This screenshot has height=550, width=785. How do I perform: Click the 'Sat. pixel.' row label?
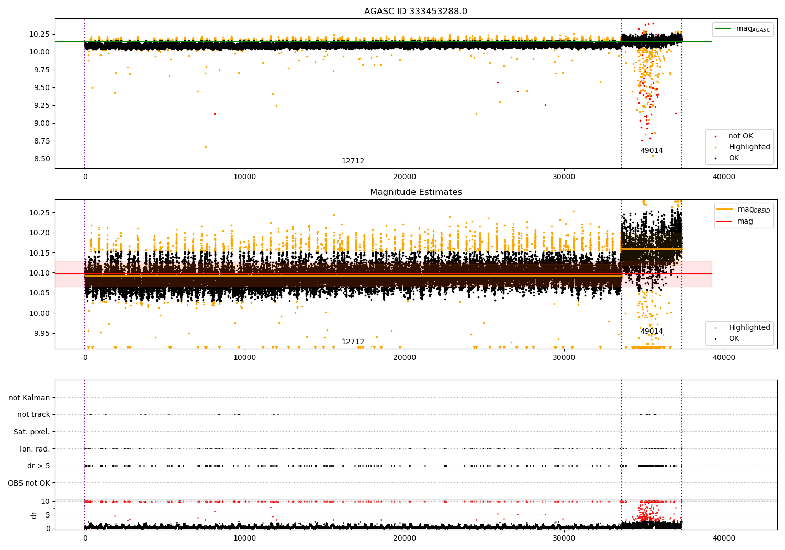coord(31,432)
